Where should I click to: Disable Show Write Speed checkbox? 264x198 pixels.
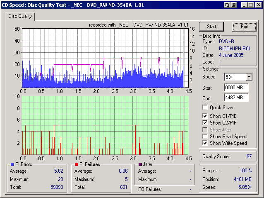205,143
